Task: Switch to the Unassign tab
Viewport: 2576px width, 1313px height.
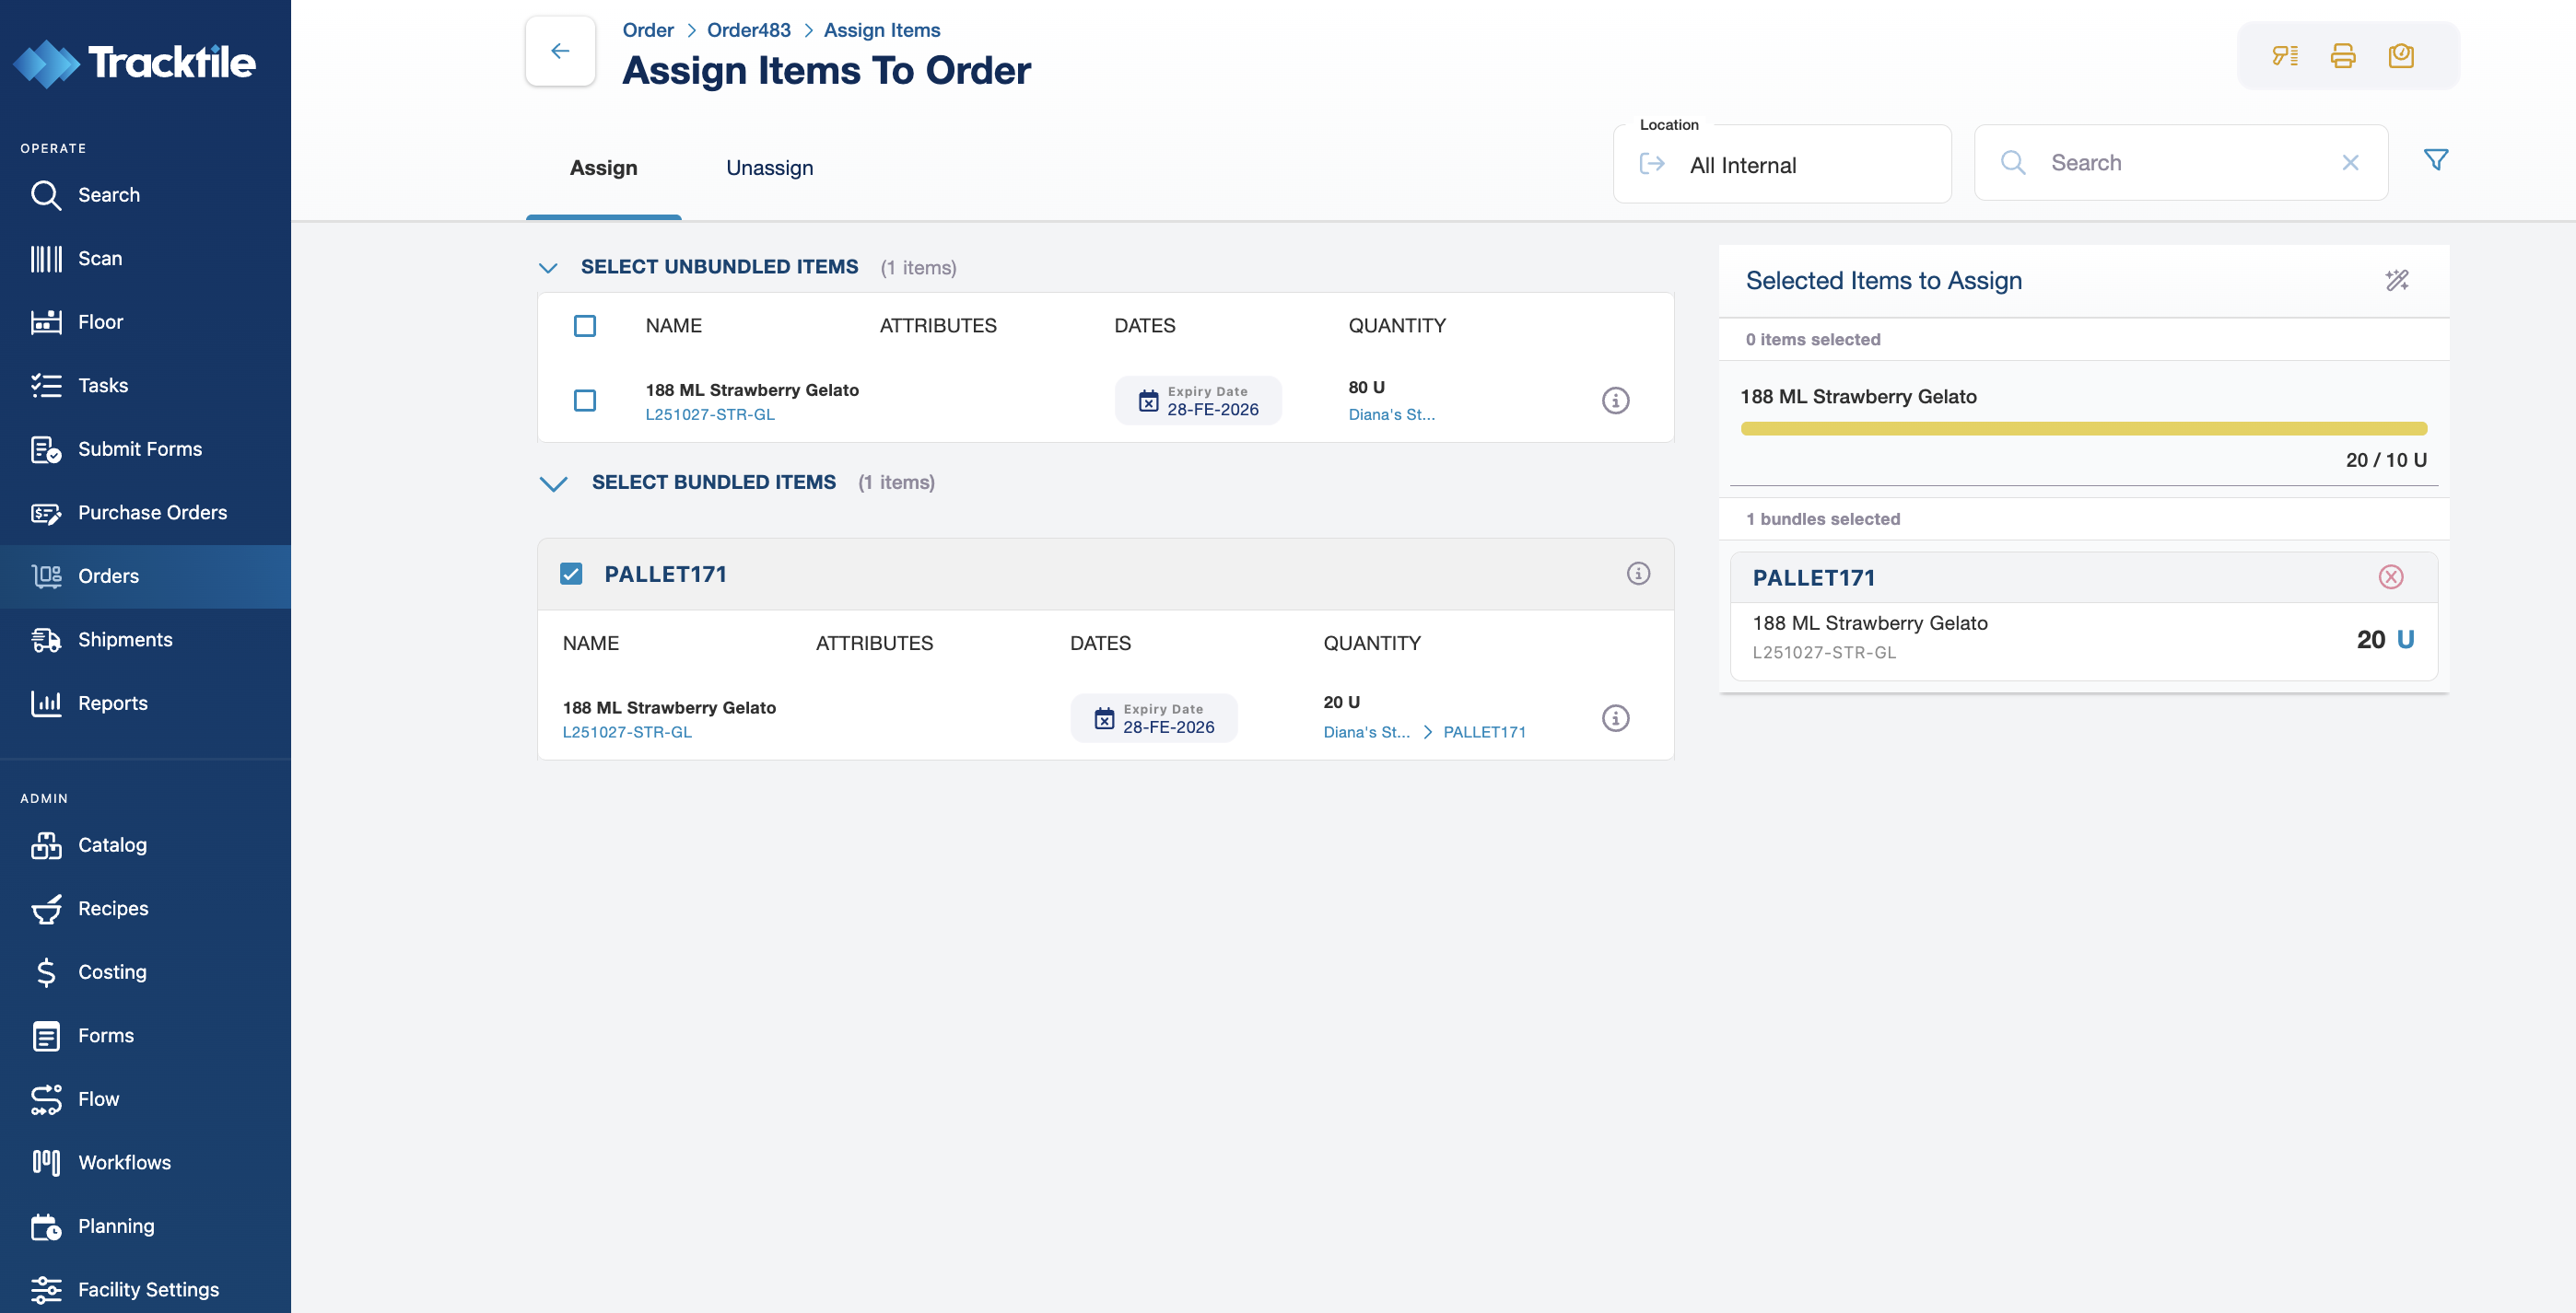Action: coord(769,168)
